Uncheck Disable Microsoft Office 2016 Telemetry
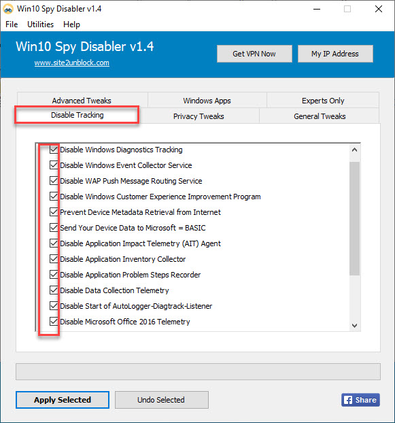This screenshot has width=395, height=423. pos(54,322)
